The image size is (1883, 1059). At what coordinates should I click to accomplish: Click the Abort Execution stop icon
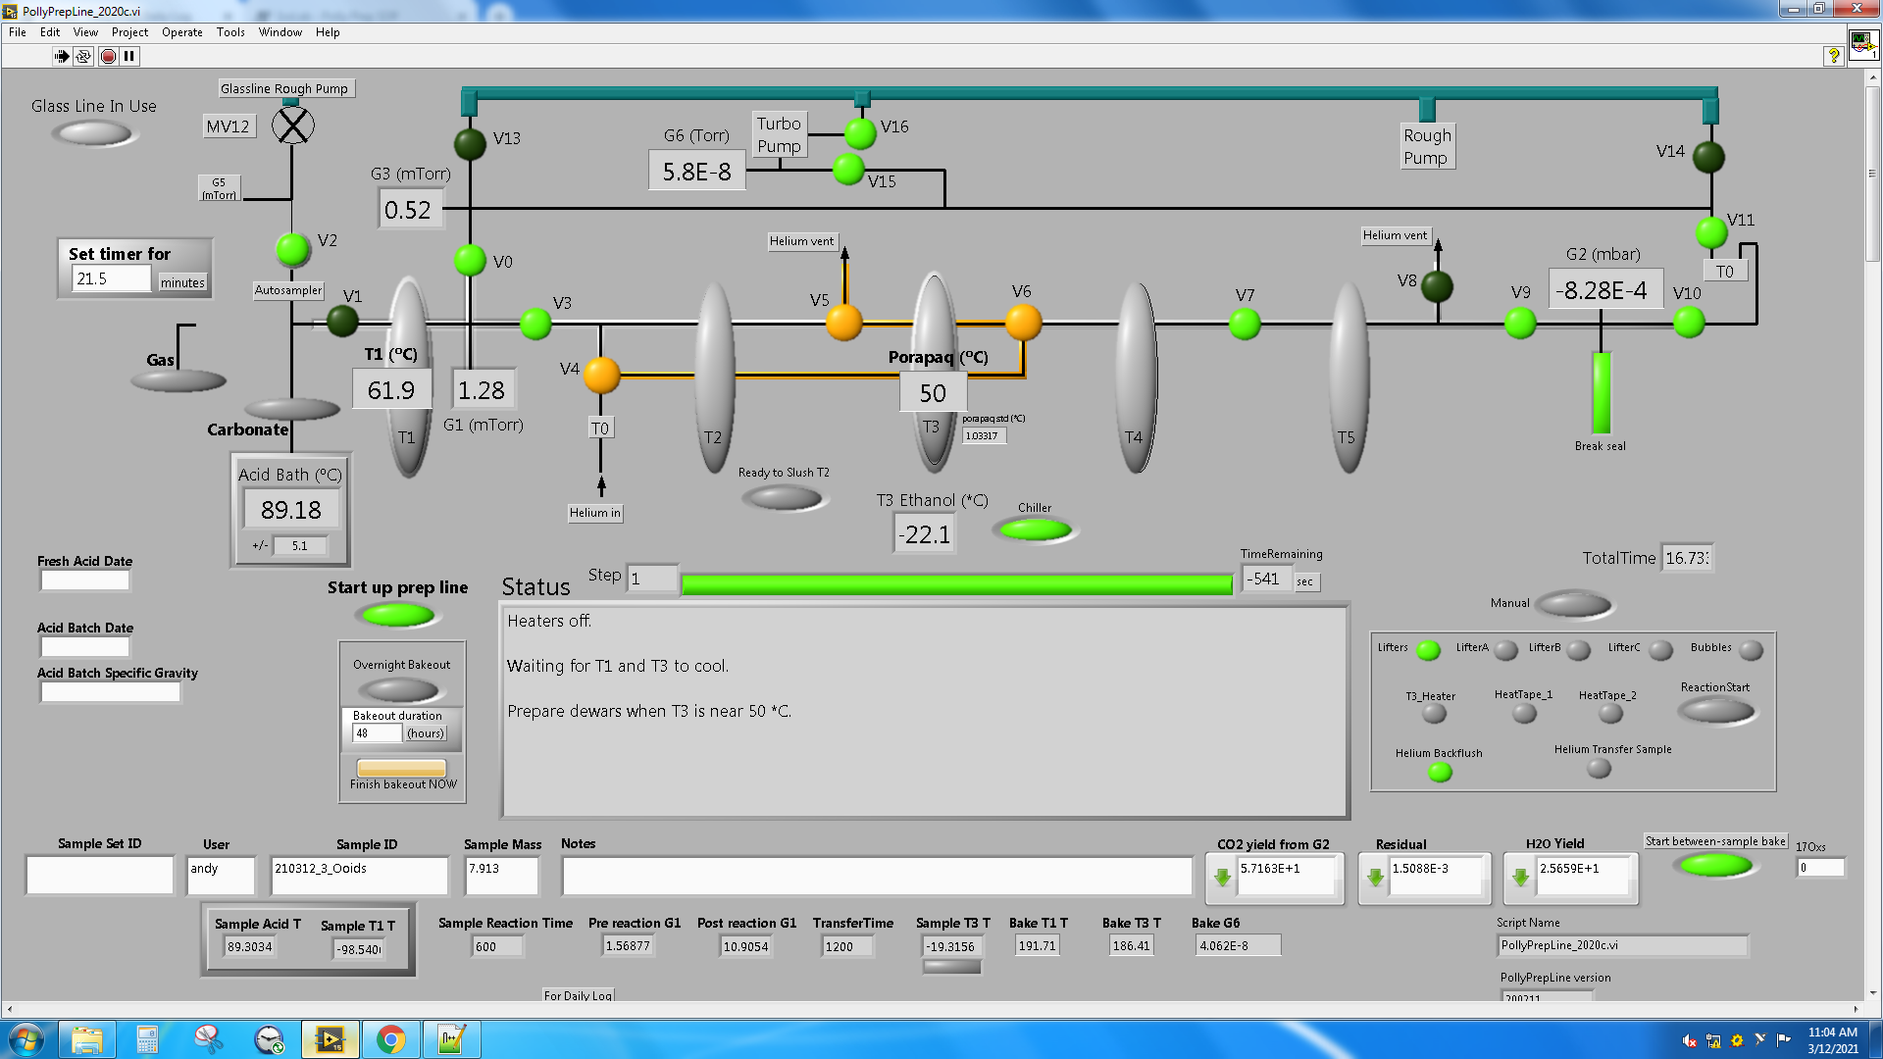point(108,56)
